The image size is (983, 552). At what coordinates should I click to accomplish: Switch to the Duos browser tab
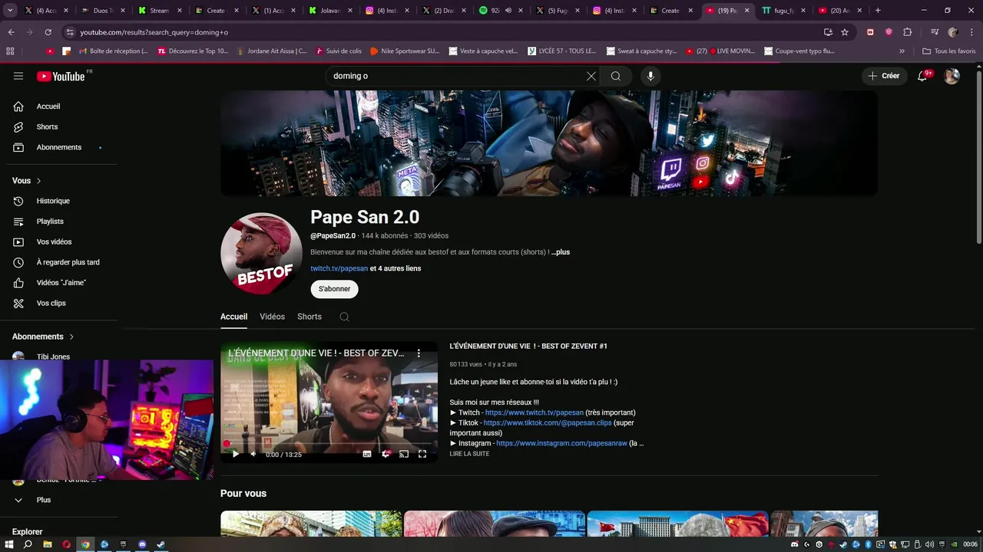click(x=103, y=11)
